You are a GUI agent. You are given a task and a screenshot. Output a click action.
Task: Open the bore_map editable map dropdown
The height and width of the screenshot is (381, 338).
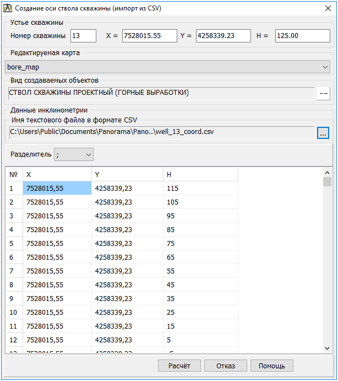coord(167,67)
